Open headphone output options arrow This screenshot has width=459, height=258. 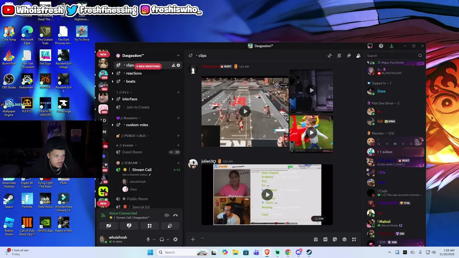(x=167, y=239)
